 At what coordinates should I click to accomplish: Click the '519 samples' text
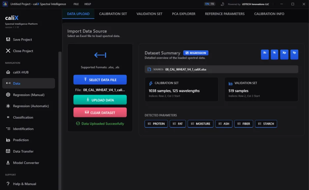click(x=238, y=91)
